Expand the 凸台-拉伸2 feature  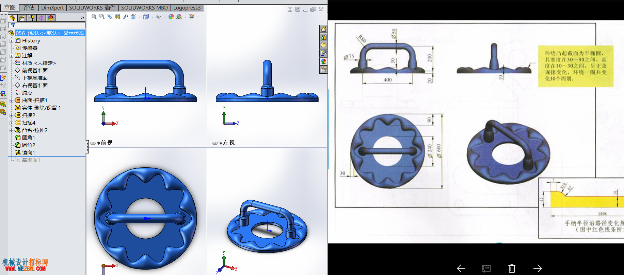click(x=11, y=130)
